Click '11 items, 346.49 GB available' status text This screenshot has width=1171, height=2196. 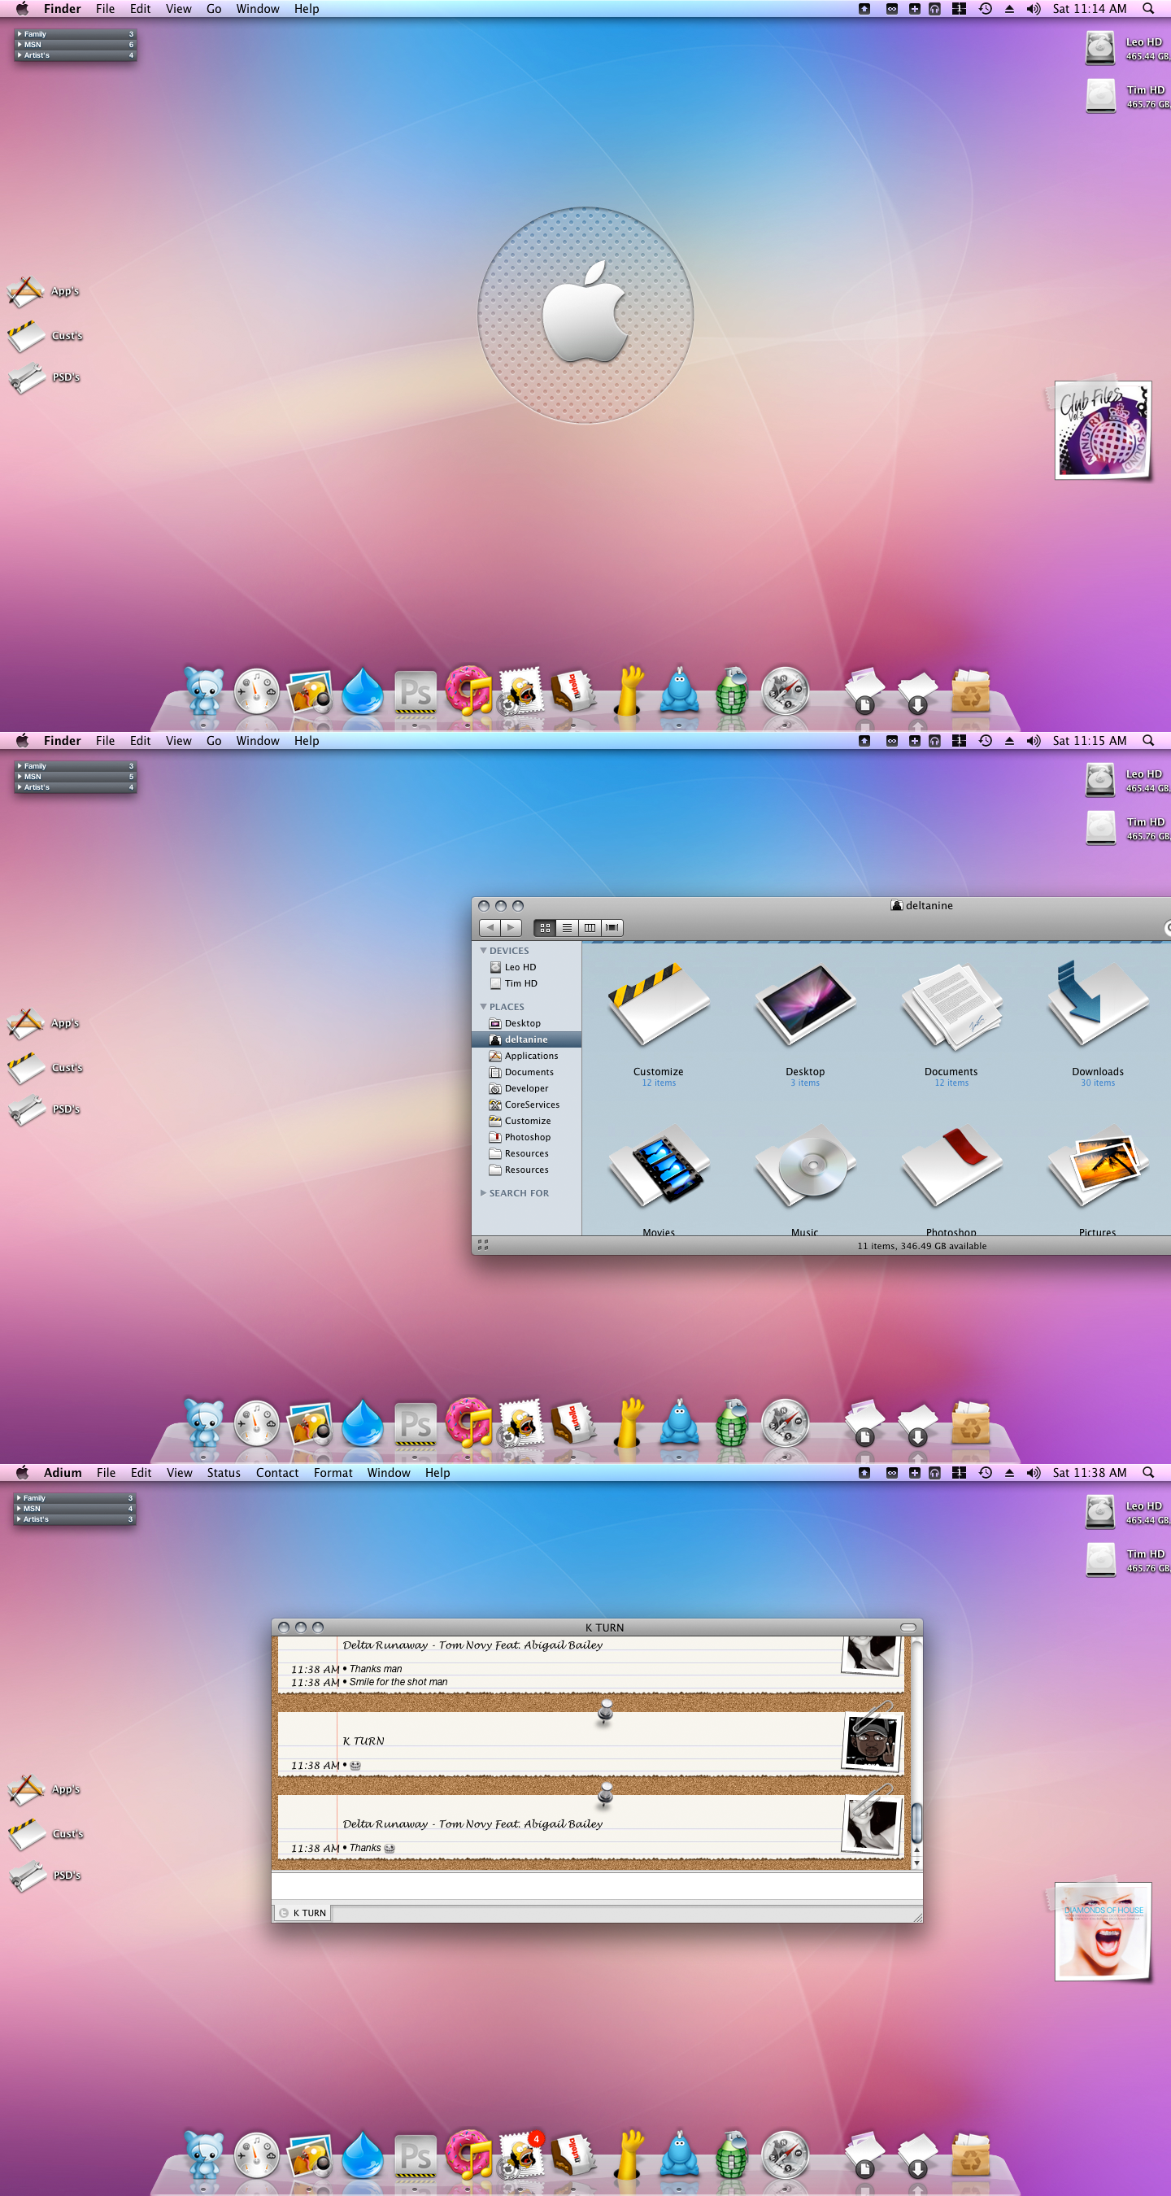pyautogui.click(x=921, y=1245)
